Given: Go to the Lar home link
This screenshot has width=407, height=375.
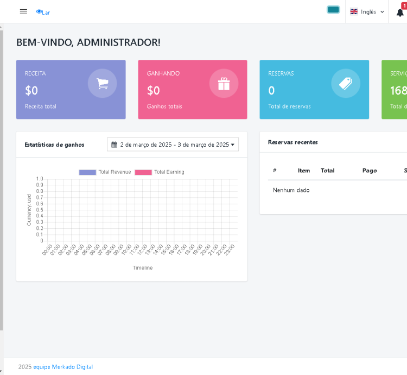Looking at the screenshot, I should pos(46,12).
